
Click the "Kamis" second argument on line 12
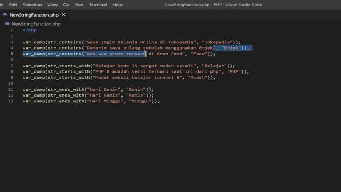coord(136,95)
